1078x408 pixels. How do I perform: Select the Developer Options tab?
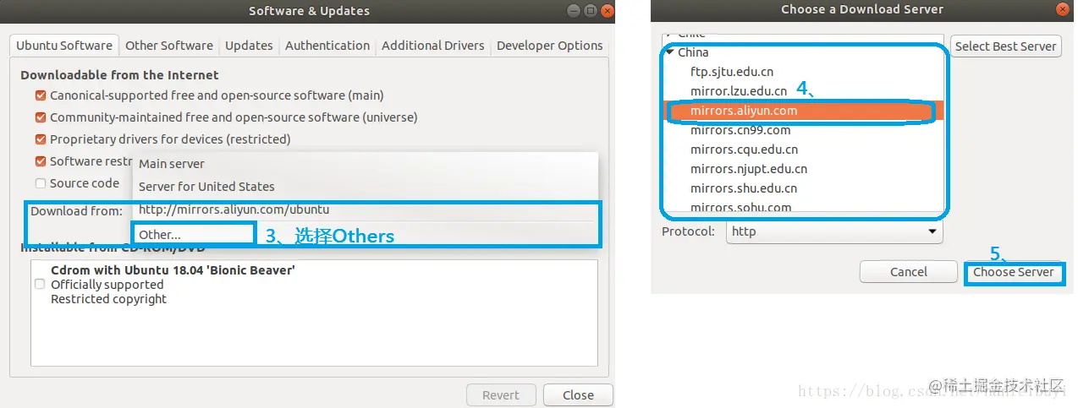pos(550,46)
